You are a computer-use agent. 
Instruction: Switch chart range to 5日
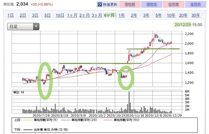coord(47,15)
